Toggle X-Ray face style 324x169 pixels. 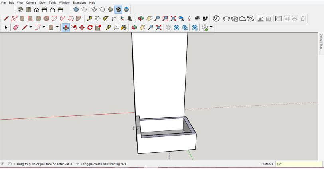point(76,10)
